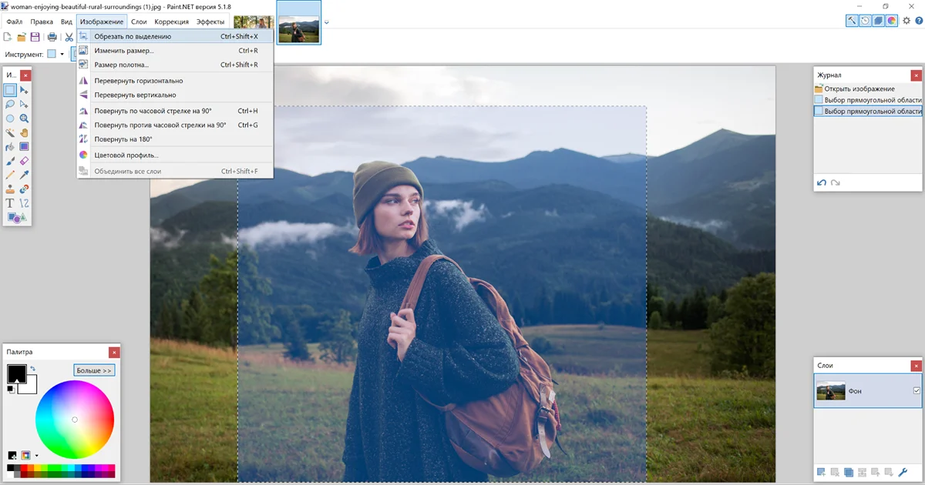Expand the image list chevron
The image size is (925, 485).
tap(327, 22)
